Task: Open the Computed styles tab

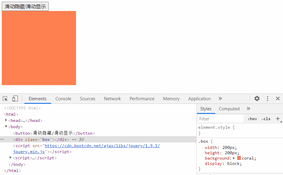Action: (x=229, y=109)
